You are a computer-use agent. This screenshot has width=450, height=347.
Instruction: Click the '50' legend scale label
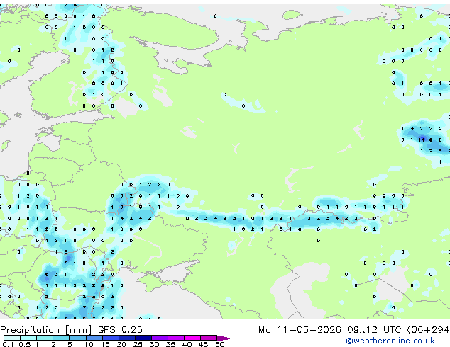tap(220, 344)
